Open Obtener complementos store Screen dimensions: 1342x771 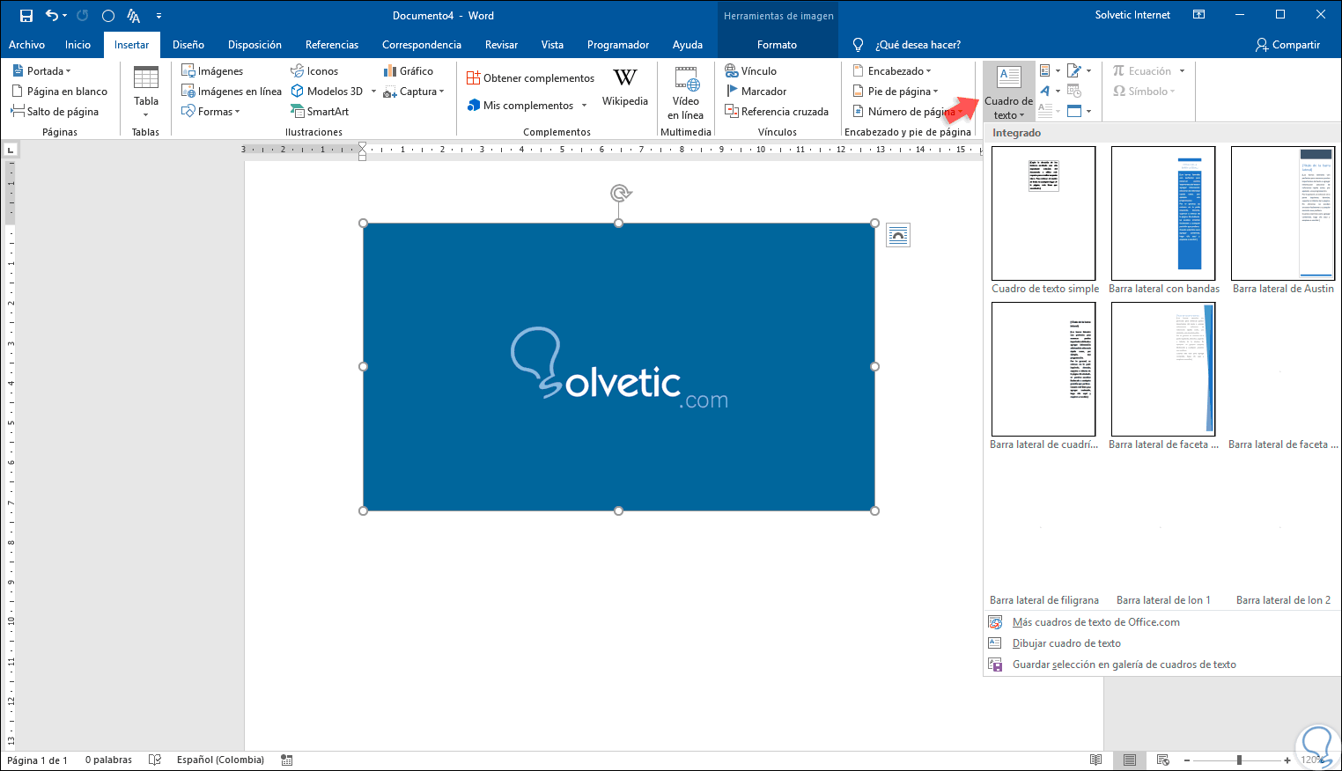(x=530, y=78)
